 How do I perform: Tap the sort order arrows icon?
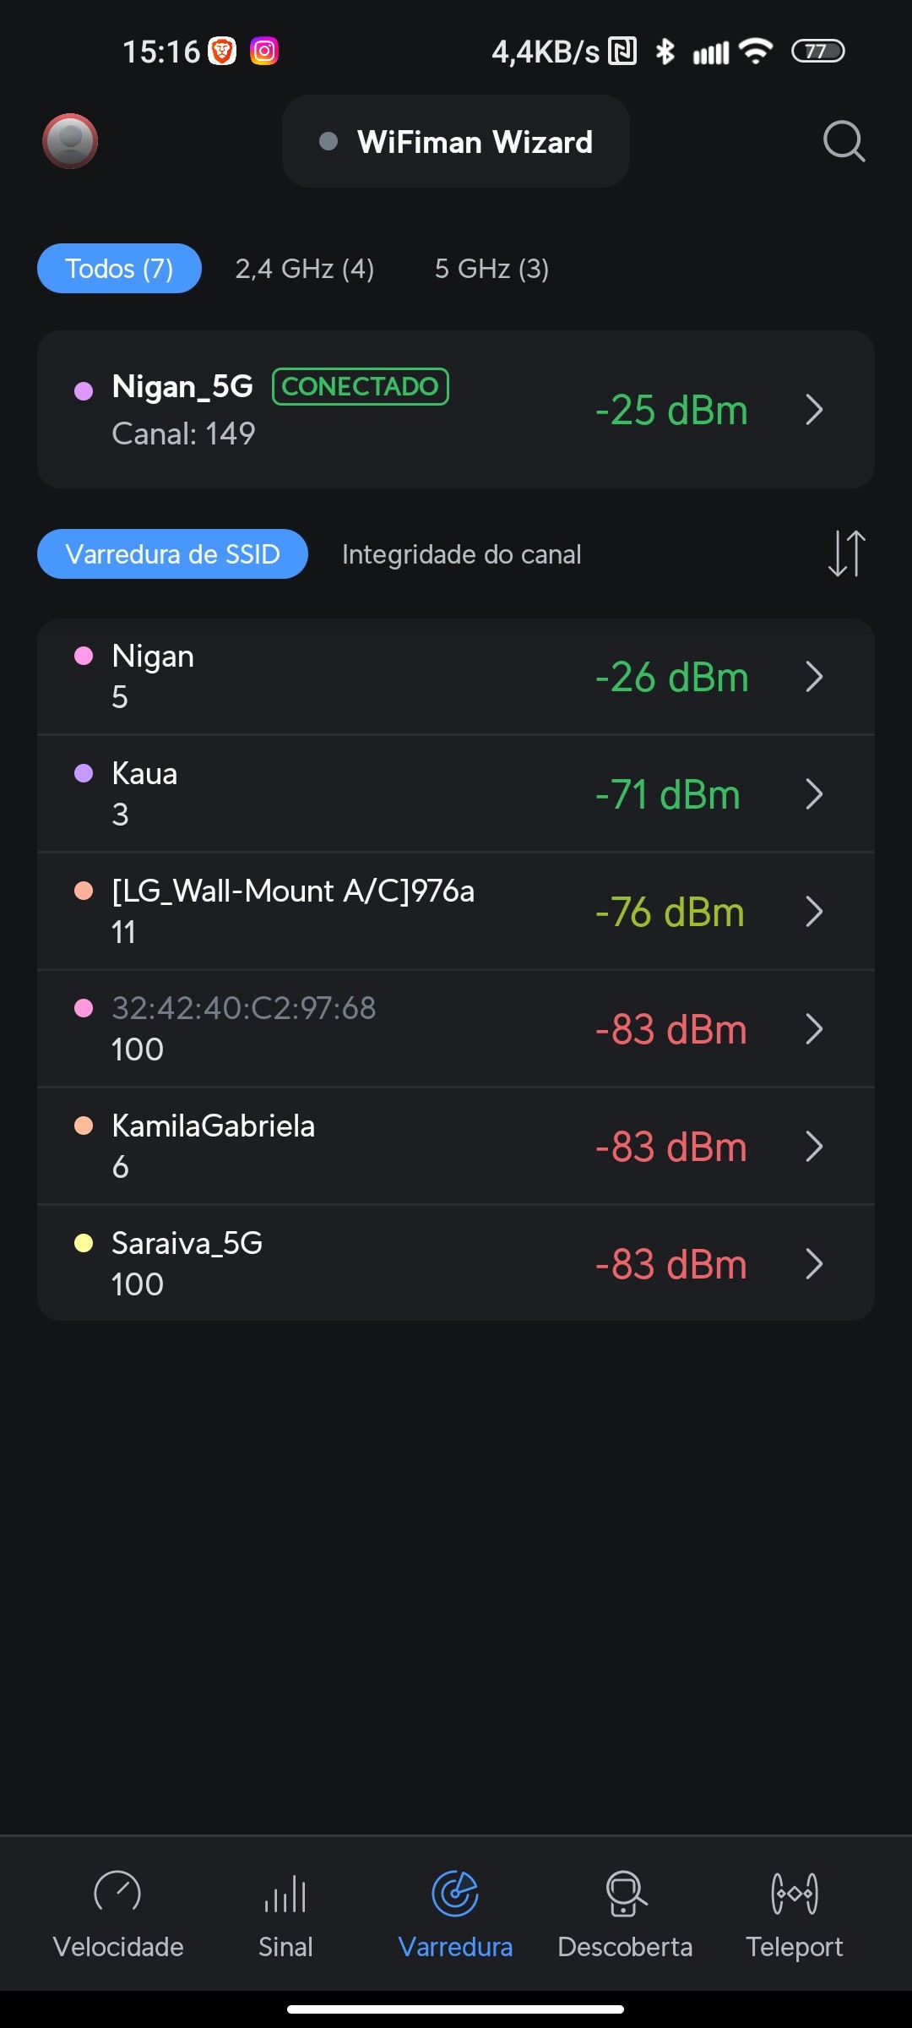846,553
